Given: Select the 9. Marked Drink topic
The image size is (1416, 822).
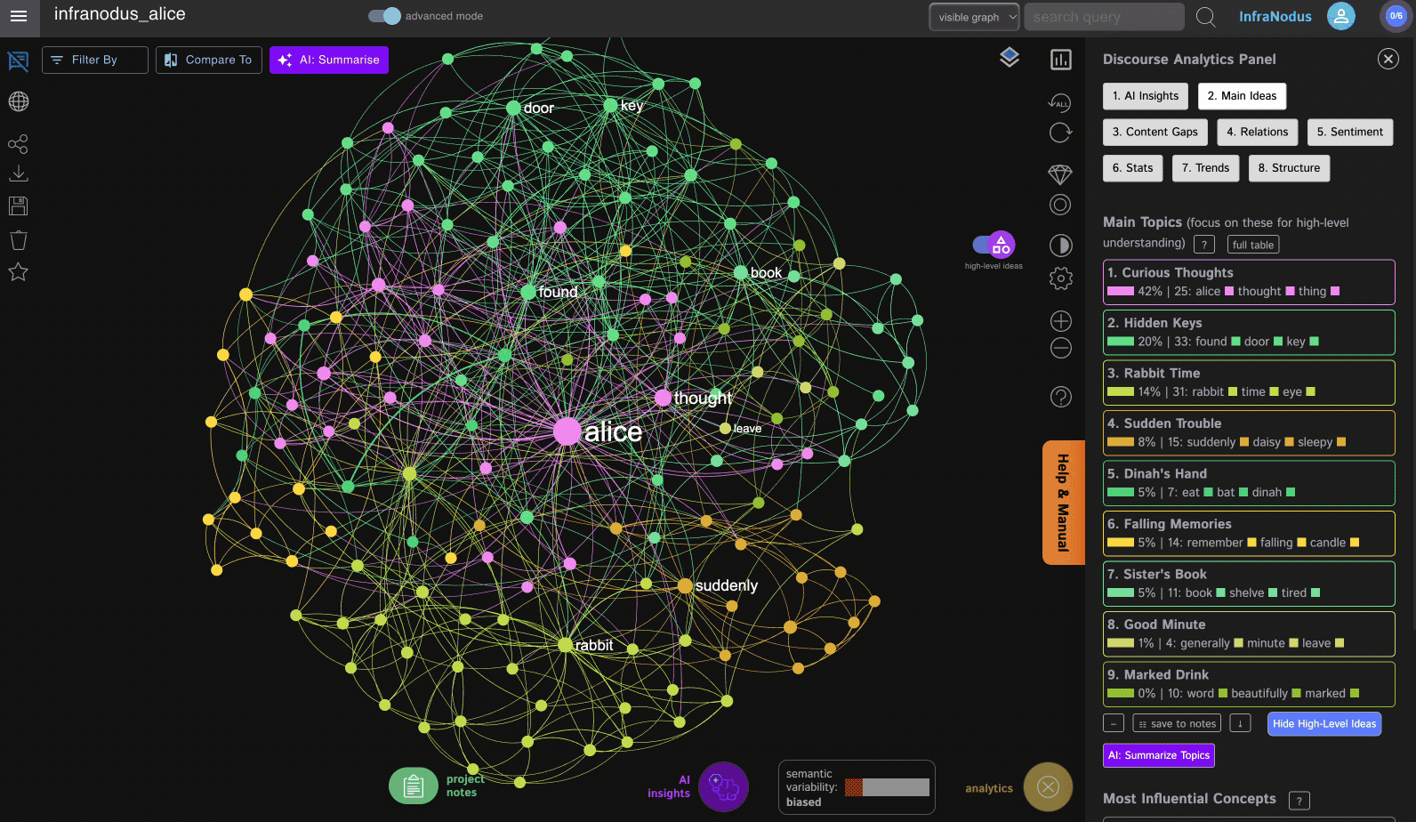Looking at the screenshot, I should point(1249,684).
